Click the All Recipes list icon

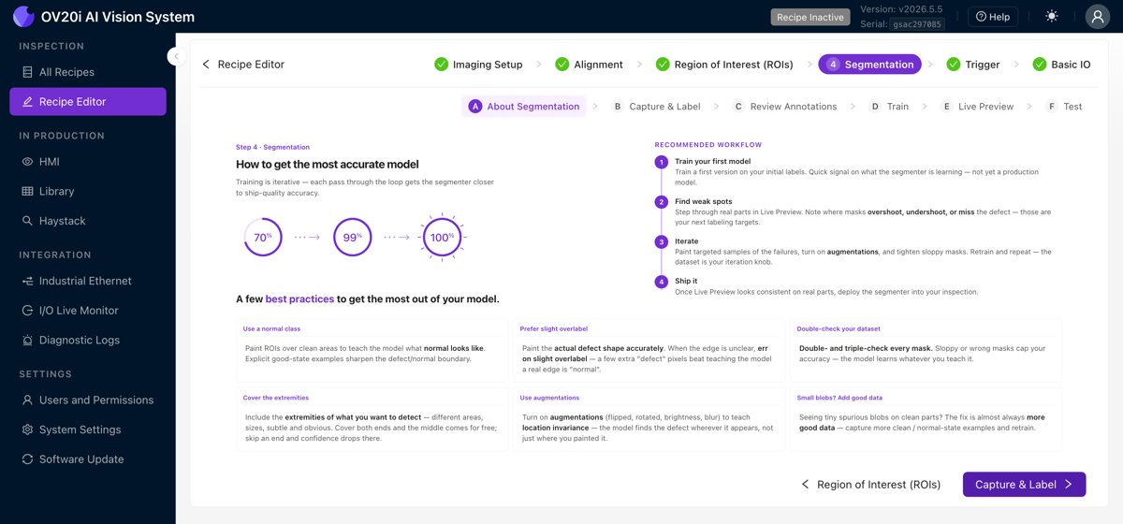point(27,72)
